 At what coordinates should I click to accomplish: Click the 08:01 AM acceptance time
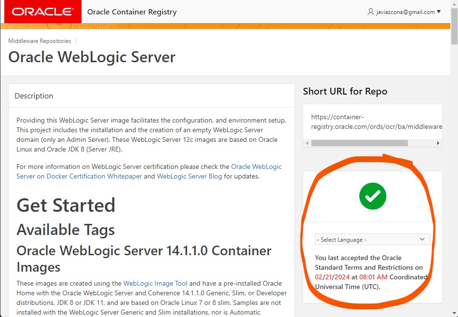tap(373, 277)
